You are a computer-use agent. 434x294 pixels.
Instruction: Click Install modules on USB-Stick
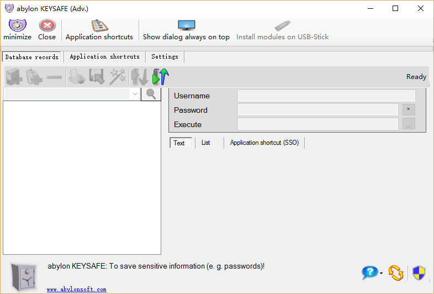point(282,30)
